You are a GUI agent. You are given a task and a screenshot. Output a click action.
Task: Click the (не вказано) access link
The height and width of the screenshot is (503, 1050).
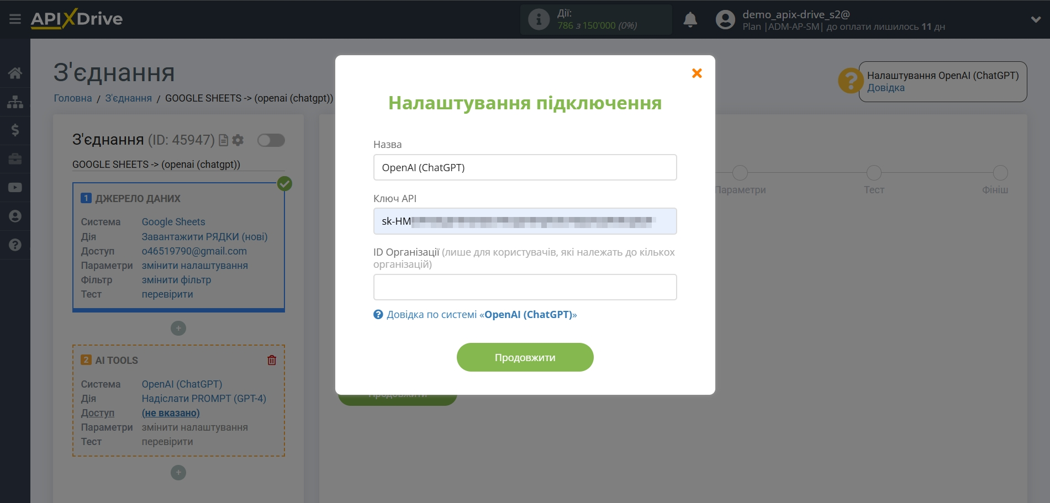coord(171,413)
